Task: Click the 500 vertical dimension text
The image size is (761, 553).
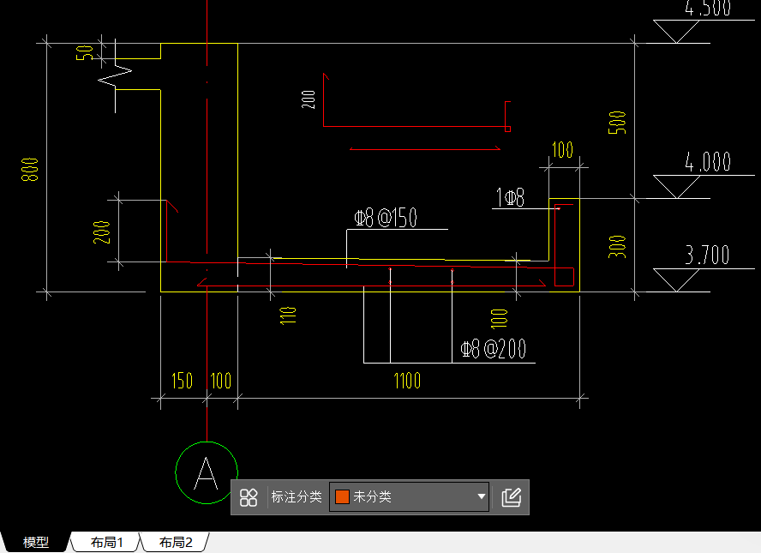Action: (617, 123)
